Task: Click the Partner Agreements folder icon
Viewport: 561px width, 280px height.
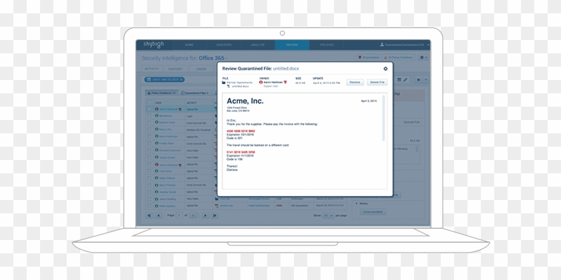Action: point(224,82)
